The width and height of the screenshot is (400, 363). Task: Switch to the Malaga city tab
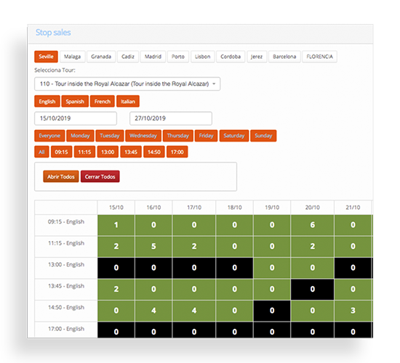[x=72, y=57]
